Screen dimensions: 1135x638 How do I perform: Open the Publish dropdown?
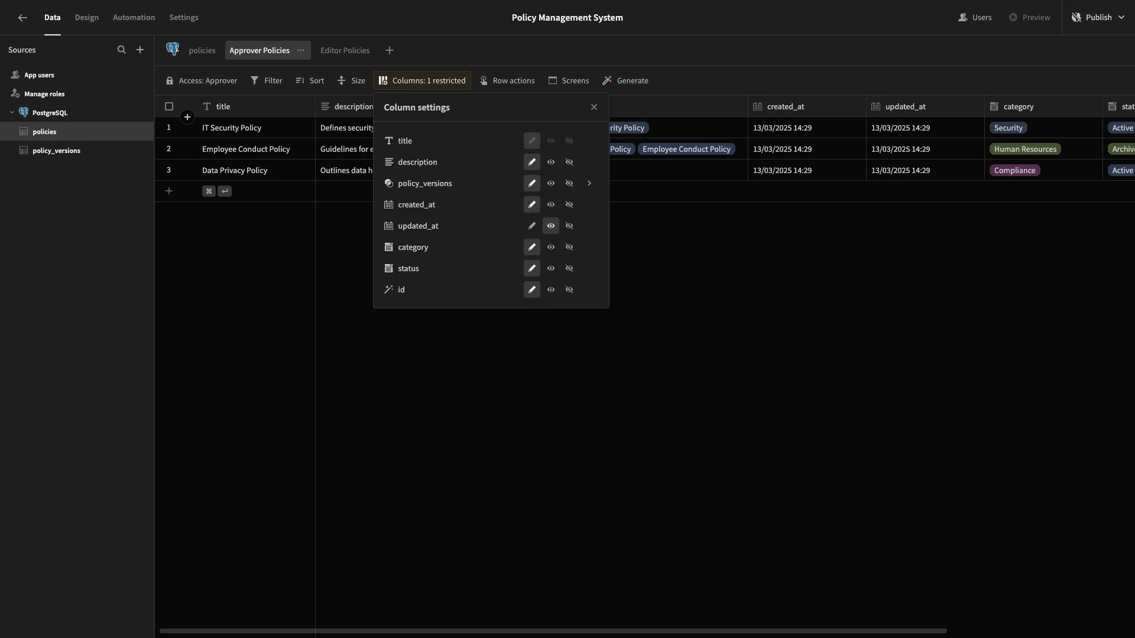coord(1098,18)
